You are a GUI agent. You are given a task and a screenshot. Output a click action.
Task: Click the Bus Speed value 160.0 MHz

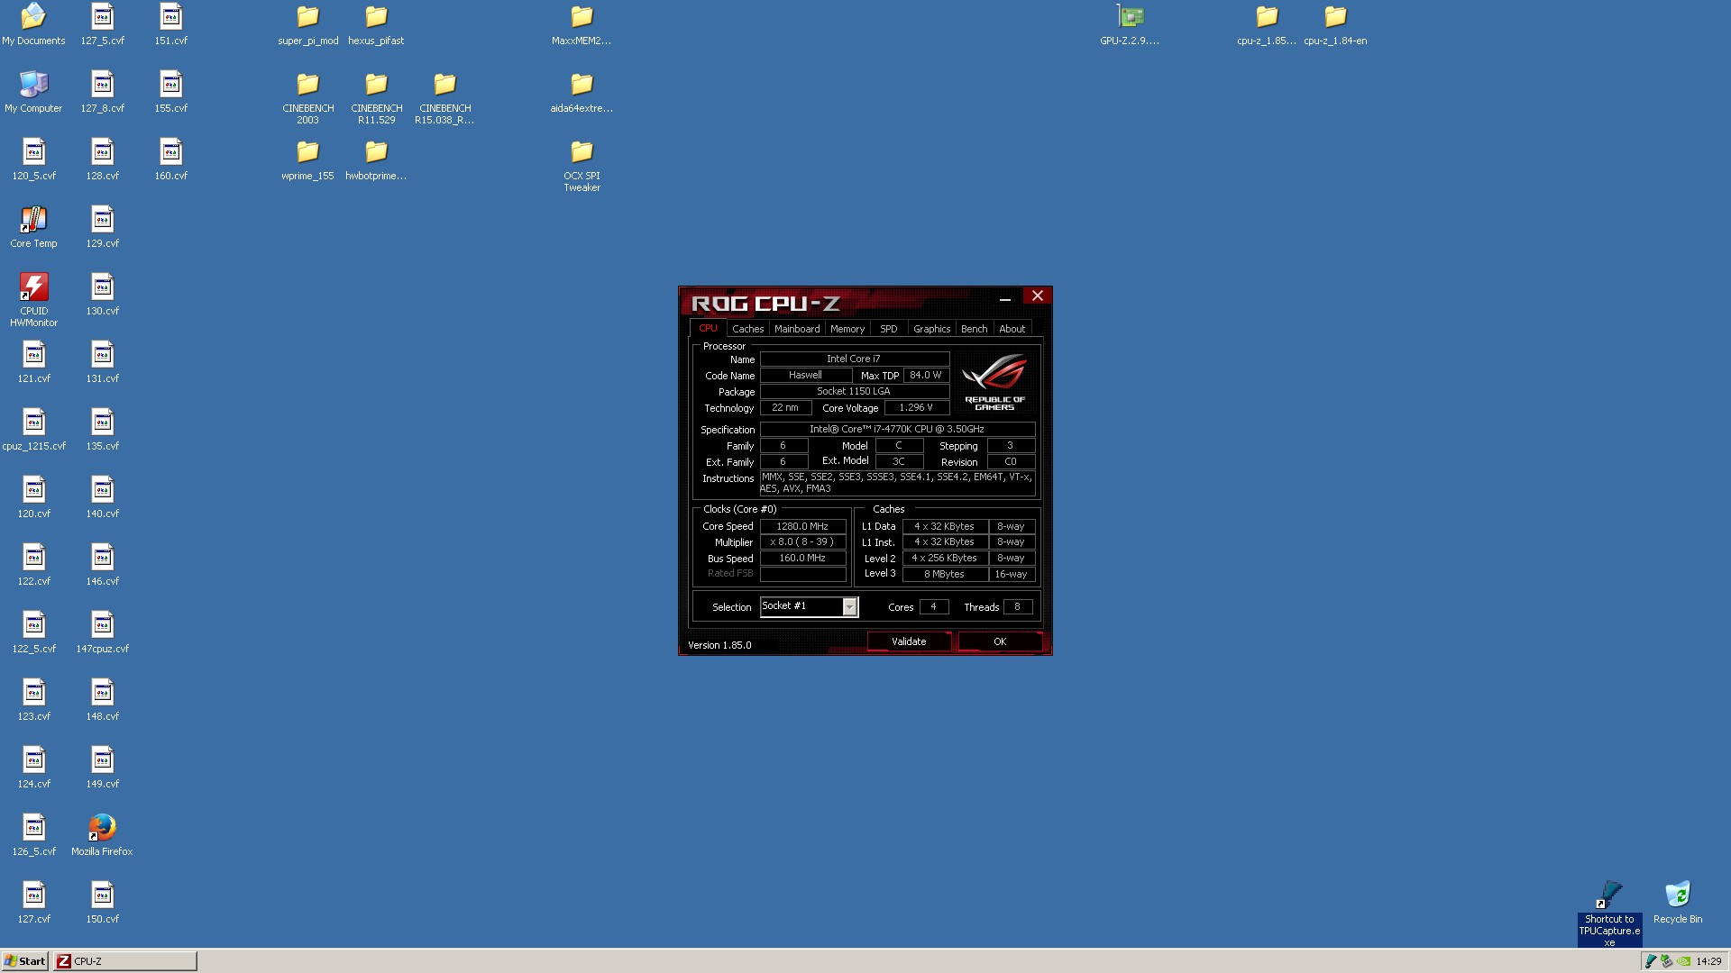(802, 559)
